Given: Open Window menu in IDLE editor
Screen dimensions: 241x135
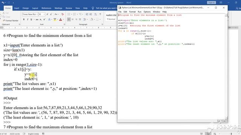Looking at the screenshot, I should pyautogui.click(x=157, y=12).
